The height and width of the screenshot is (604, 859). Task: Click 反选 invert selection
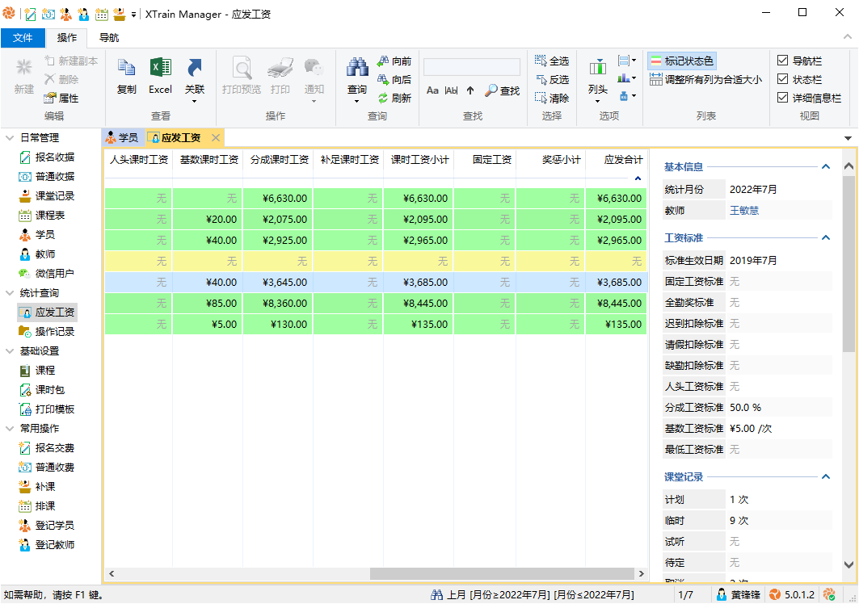tap(552, 79)
